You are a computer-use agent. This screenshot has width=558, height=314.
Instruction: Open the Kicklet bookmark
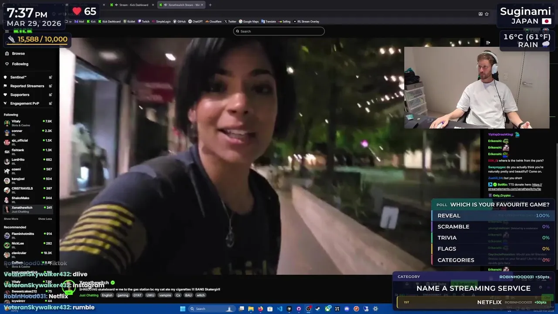[x=129, y=21]
